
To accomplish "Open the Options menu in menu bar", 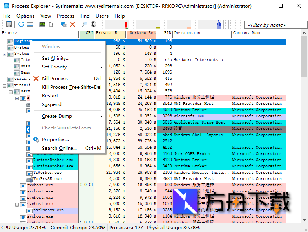I will pos(25,16).
